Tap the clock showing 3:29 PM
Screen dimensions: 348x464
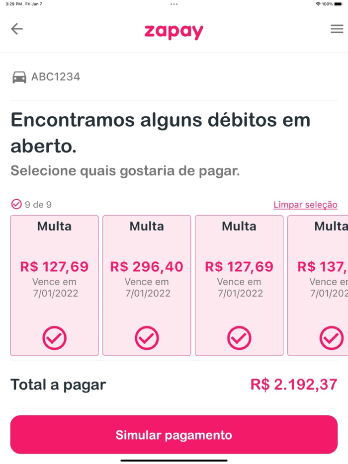pyautogui.click(x=10, y=4)
